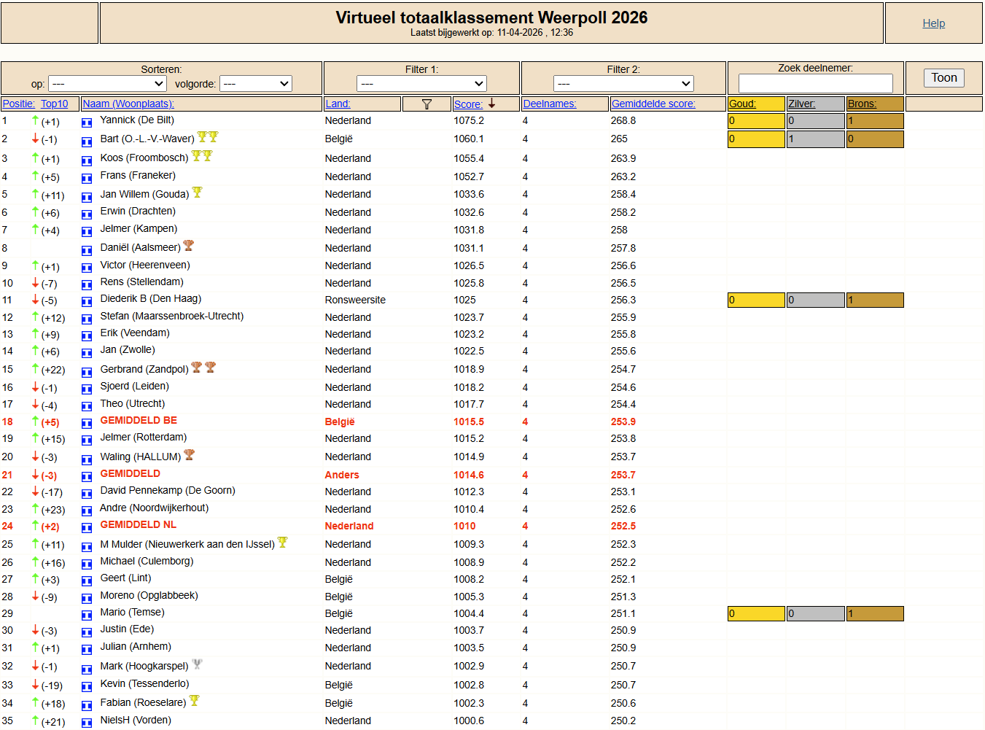Image resolution: width=985 pixels, height=730 pixels.
Task: Click the Zoek deelnemer search field
Action: point(815,83)
